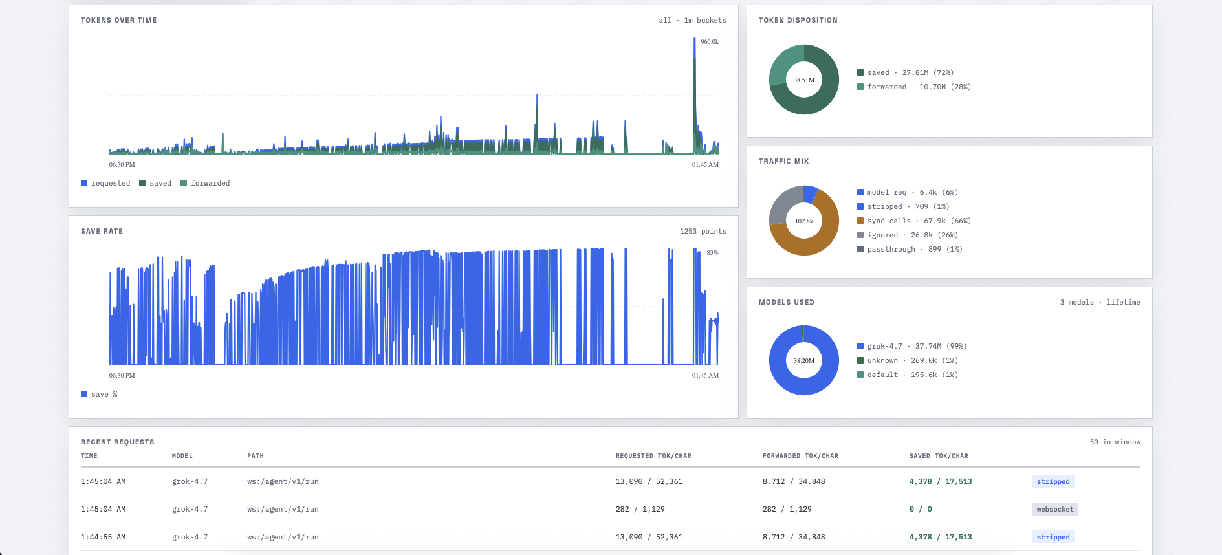Screen dimensions: 1222x555
Task: Click the REQUESTED TOK/CHAR column header
Action: pos(653,456)
